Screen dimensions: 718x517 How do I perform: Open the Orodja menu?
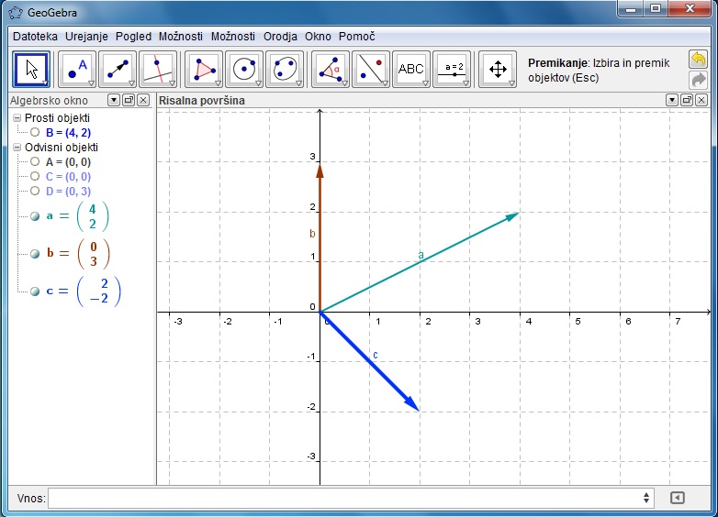tap(280, 37)
